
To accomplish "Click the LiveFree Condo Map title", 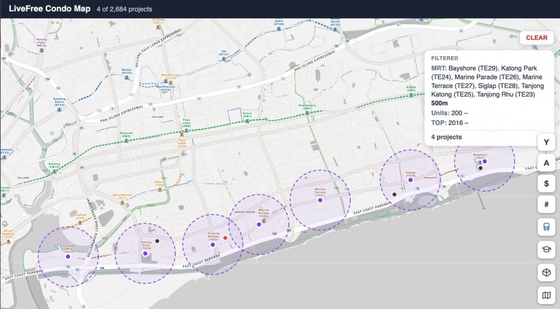I will [50, 9].
